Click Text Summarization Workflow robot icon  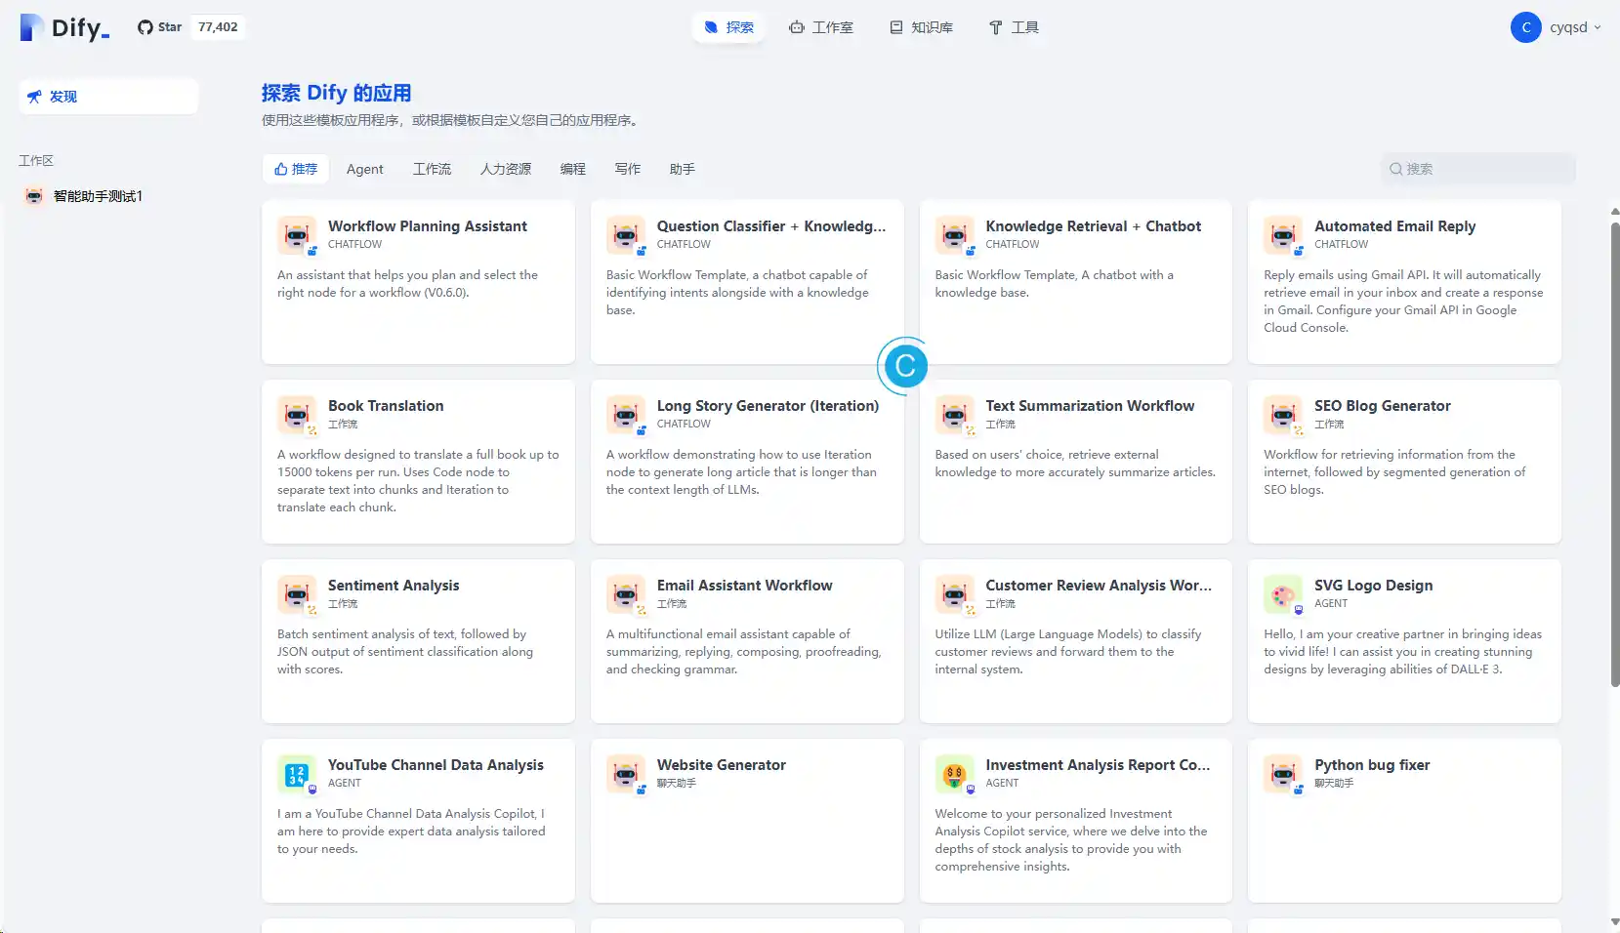pos(955,415)
